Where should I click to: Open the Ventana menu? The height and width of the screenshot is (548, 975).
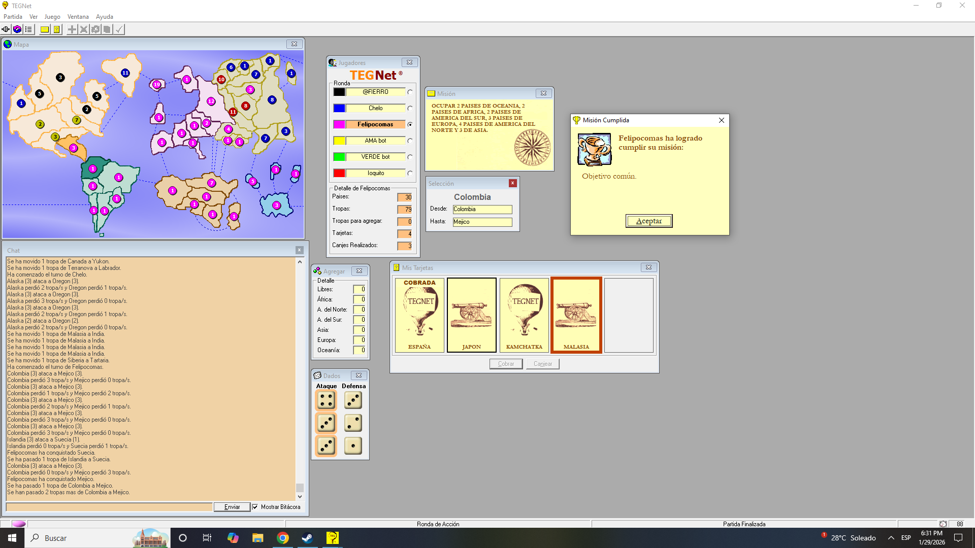pyautogui.click(x=78, y=17)
